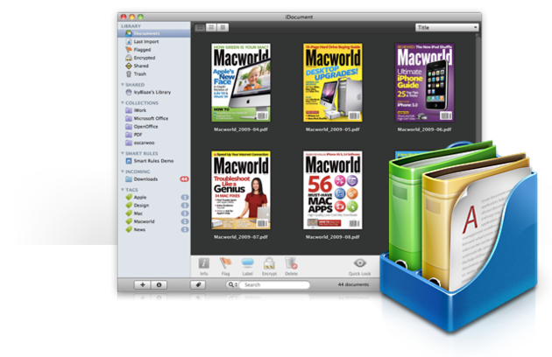Open the tag button in bottom bar
552x357 pixels.
point(198,285)
